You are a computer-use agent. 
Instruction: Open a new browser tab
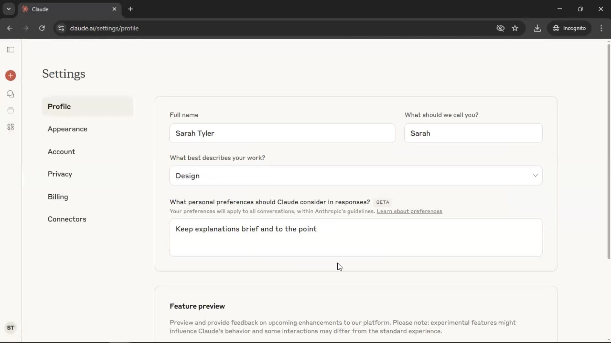(130, 9)
